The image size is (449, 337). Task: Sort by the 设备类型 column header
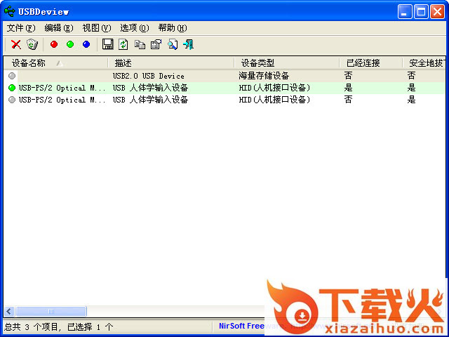[x=287, y=63]
